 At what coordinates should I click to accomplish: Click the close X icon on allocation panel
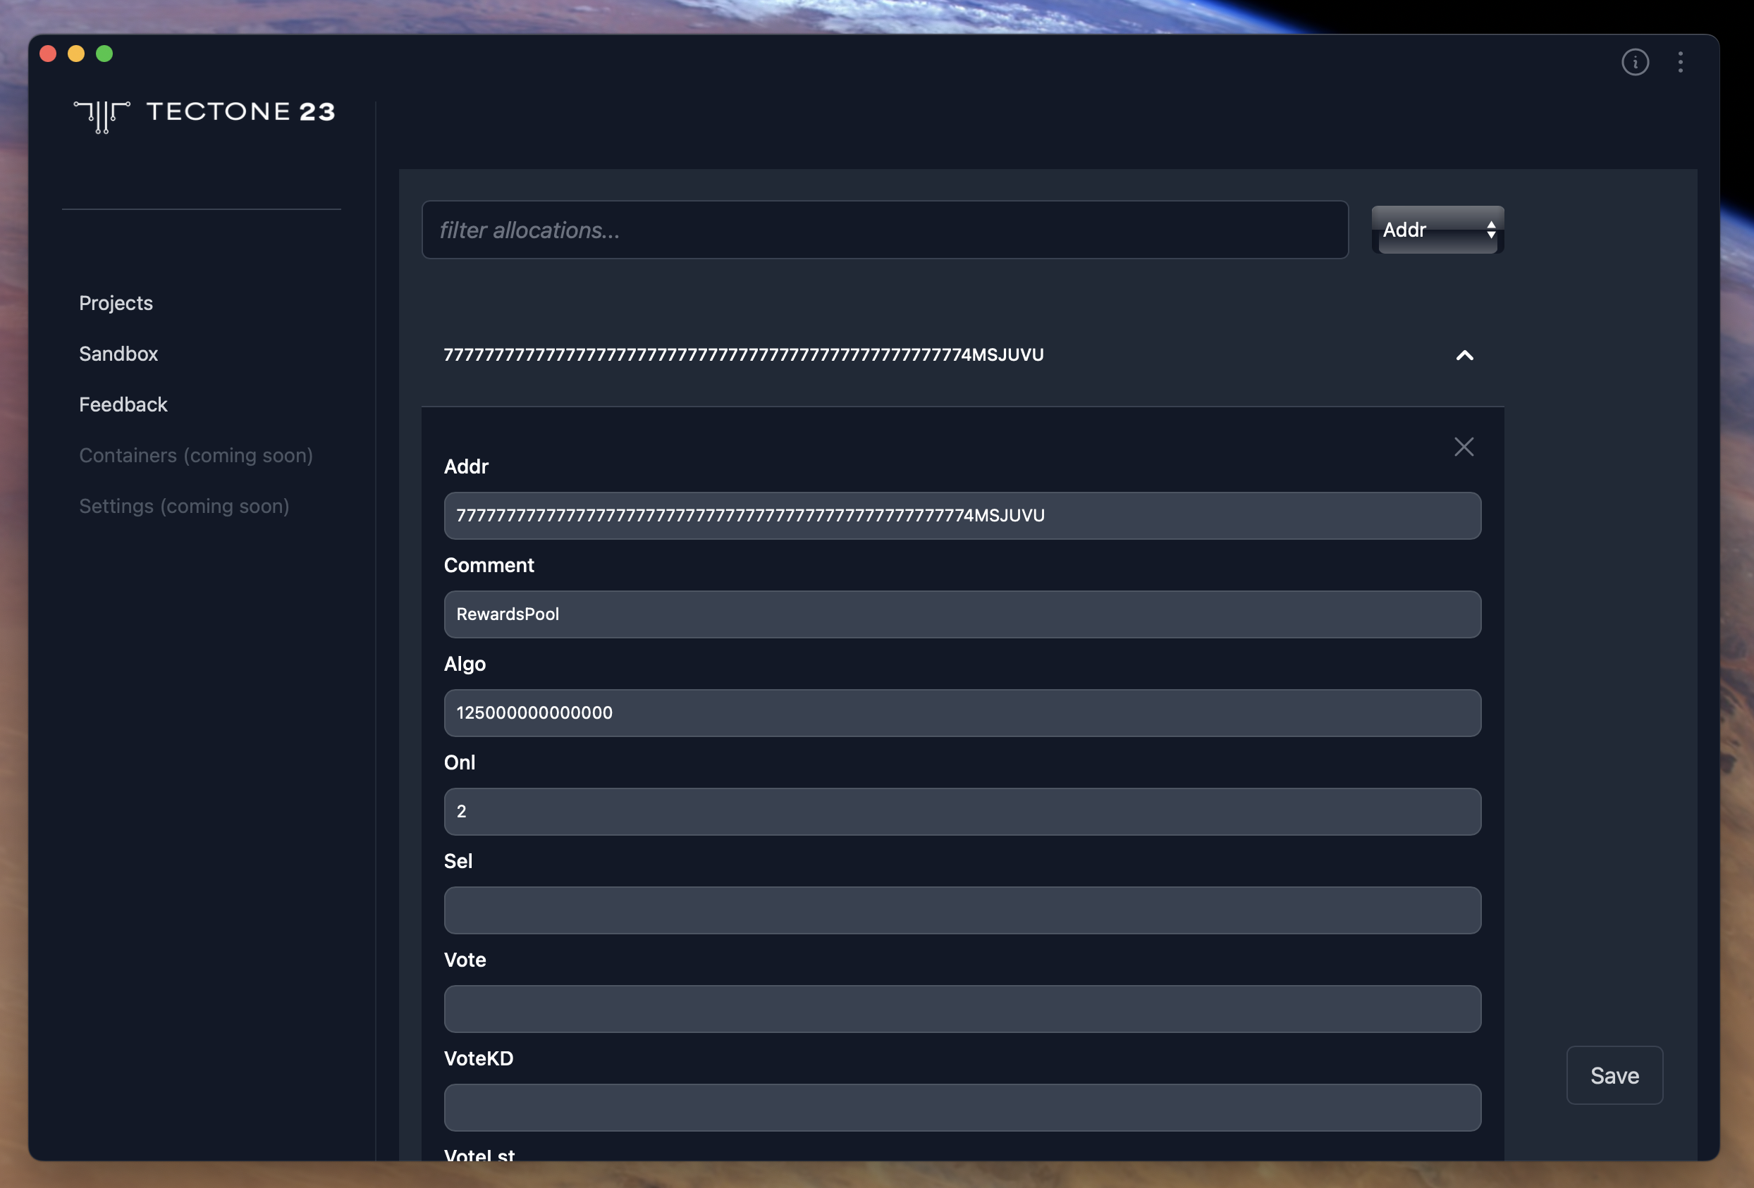(1465, 447)
